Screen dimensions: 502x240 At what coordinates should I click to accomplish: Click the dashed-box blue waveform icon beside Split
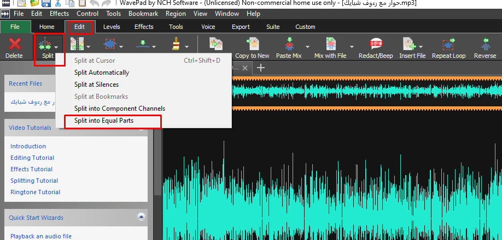pos(110,44)
